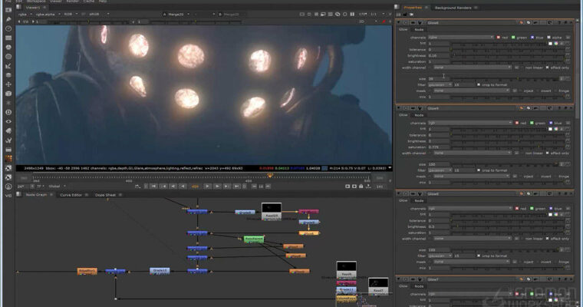Open the filter gaussian dropdown in the size 150 Glow

pos(440,170)
